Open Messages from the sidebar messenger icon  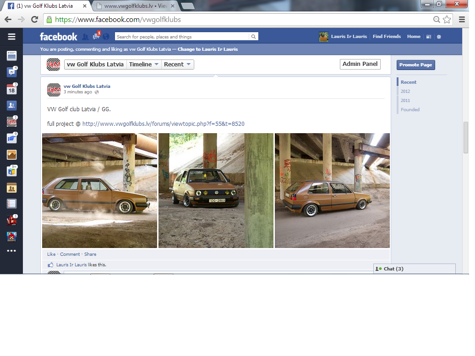click(11, 72)
